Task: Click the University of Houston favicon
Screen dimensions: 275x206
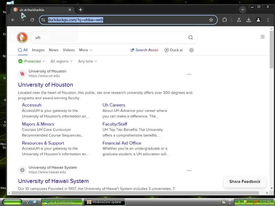Action: [x=22, y=73]
